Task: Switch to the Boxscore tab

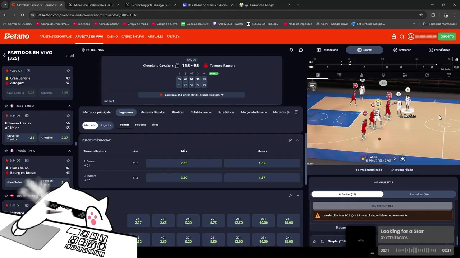Action: point(402,50)
